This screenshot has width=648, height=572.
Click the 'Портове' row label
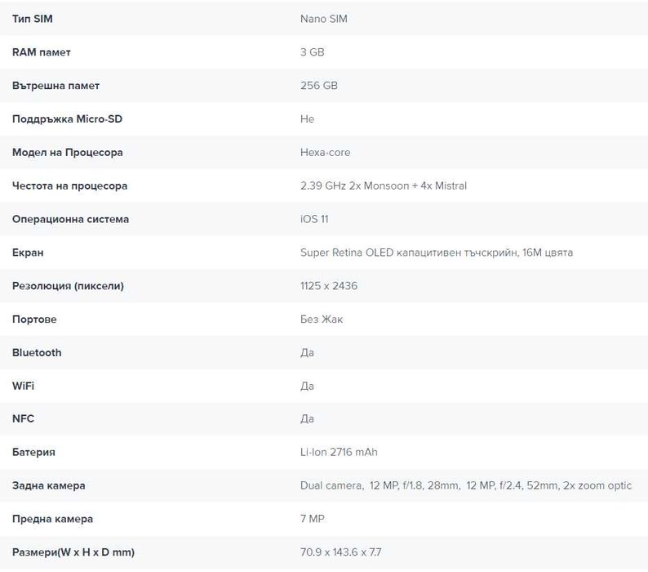click(34, 320)
